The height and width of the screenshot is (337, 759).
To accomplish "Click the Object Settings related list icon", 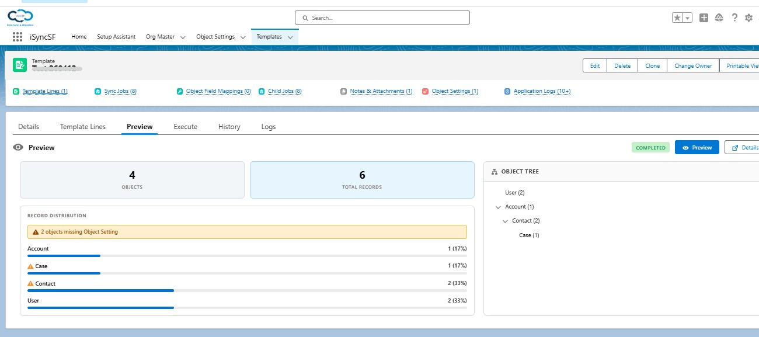I will [x=426, y=91].
